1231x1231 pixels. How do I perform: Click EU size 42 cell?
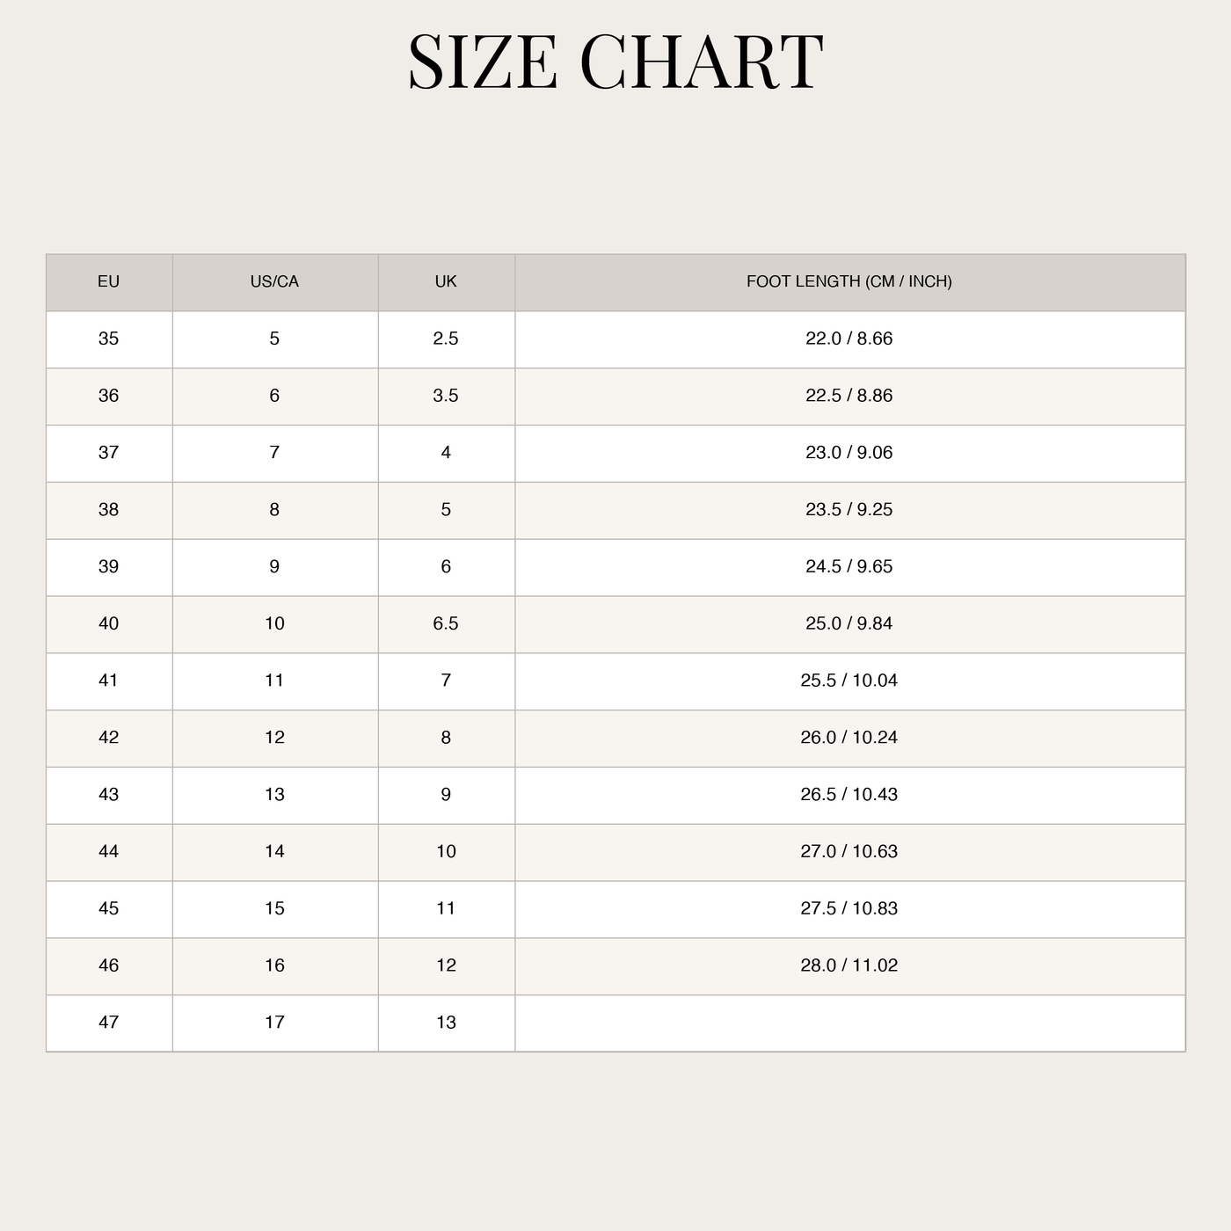(109, 739)
